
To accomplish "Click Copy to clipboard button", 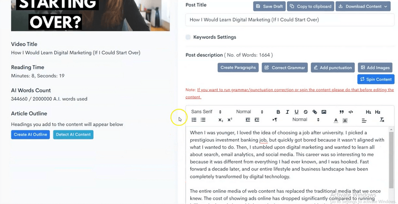I will [311, 6].
